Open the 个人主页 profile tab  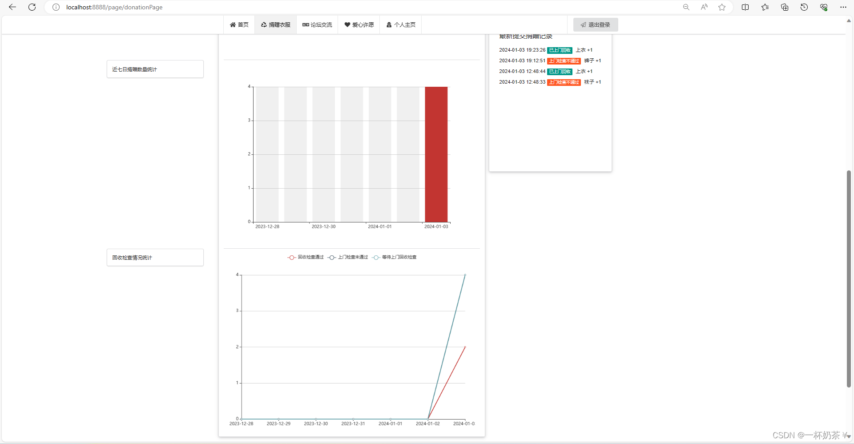(401, 25)
